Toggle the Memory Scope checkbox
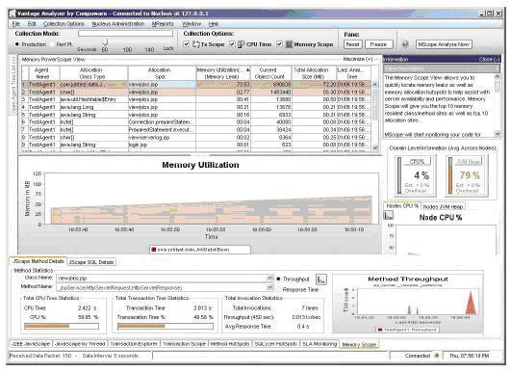The width and height of the screenshot is (511, 373). 279,44
